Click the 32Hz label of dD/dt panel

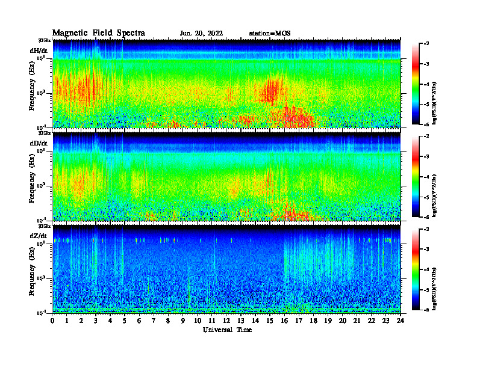coord(45,133)
